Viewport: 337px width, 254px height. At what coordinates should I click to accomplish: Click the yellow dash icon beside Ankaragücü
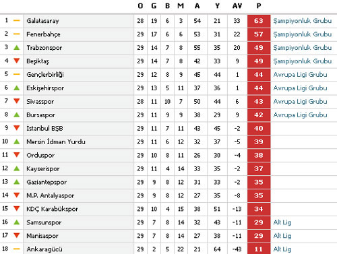coord(17,249)
